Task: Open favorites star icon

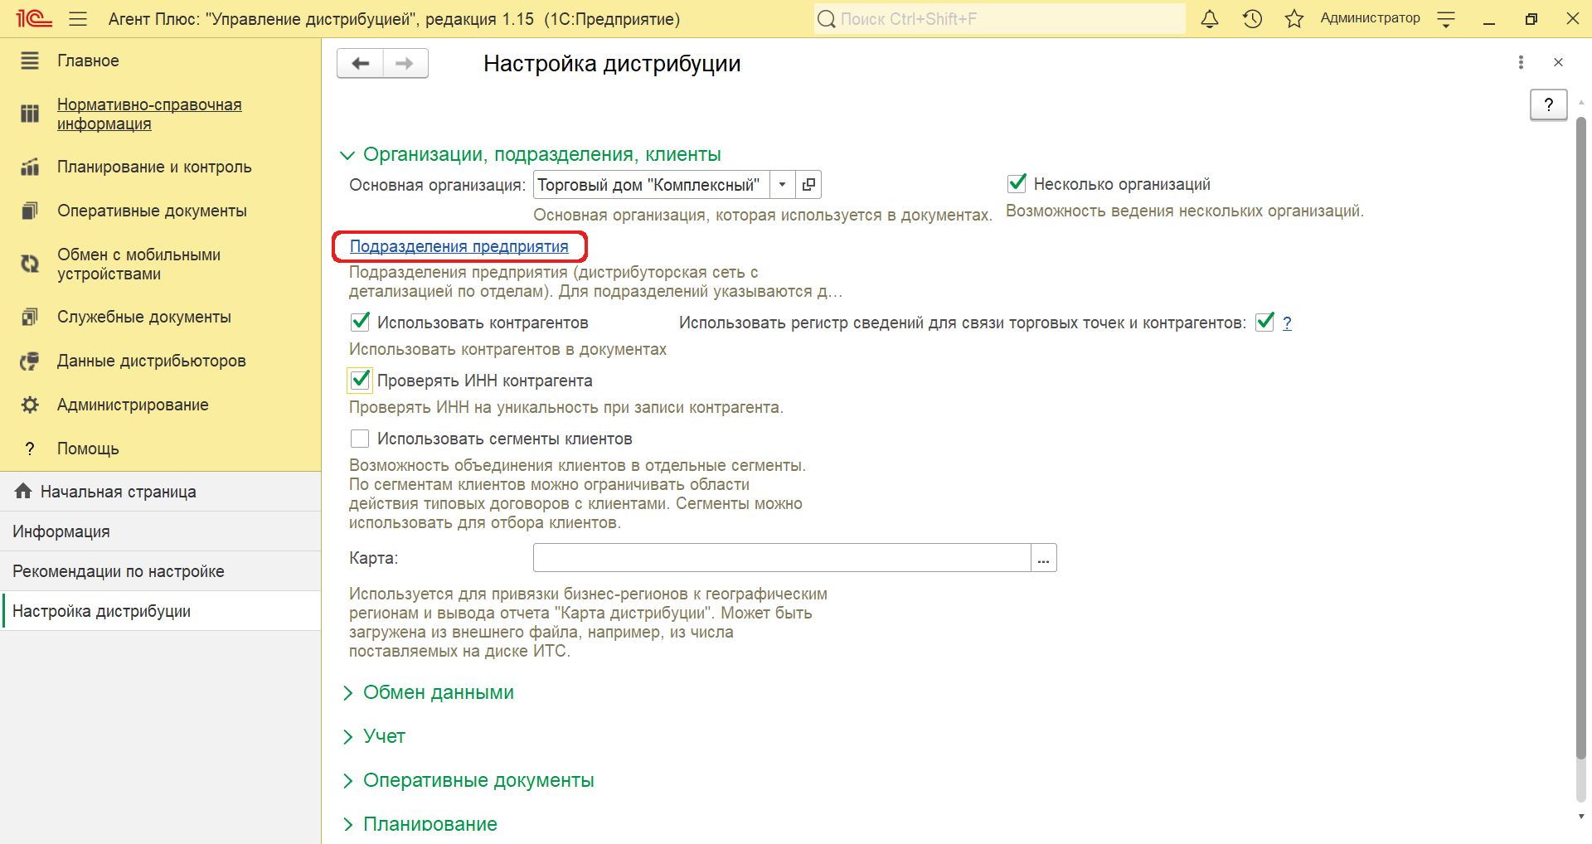Action: tap(1294, 18)
